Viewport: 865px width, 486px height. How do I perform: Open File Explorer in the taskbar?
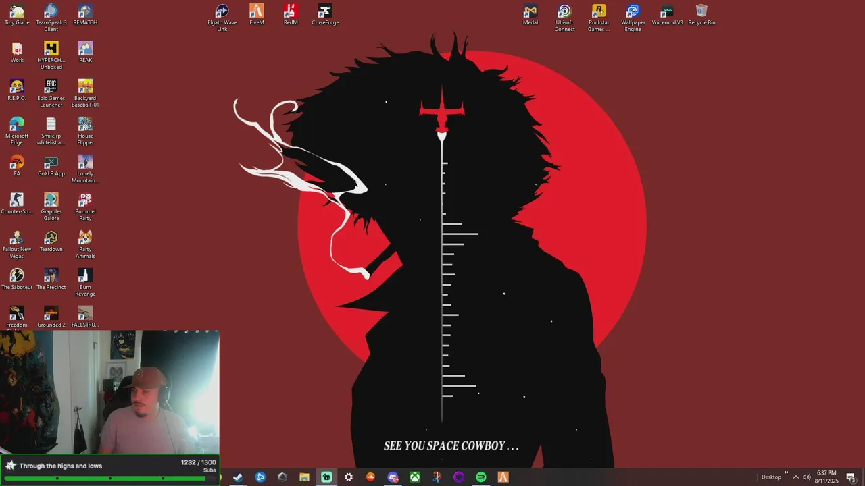(304, 477)
